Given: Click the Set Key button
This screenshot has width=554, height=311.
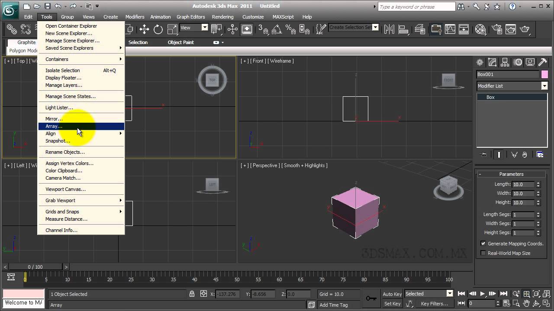Looking at the screenshot, I should (393, 304).
